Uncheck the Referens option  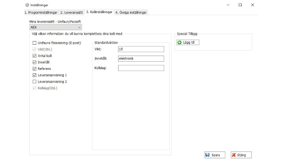pos(34,69)
